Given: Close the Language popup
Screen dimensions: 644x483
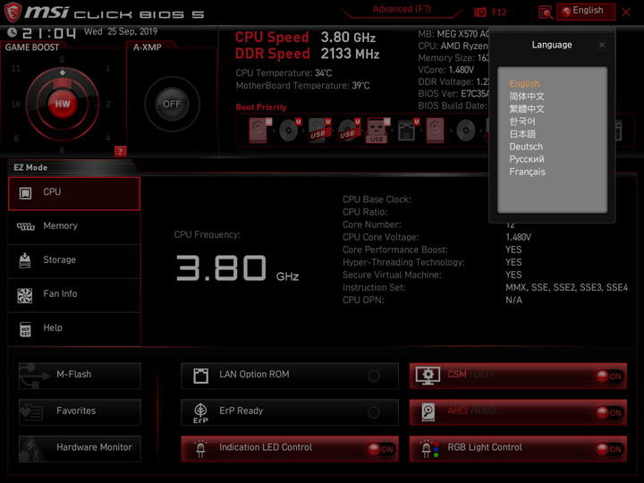Looking at the screenshot, I should coord(602,45).
